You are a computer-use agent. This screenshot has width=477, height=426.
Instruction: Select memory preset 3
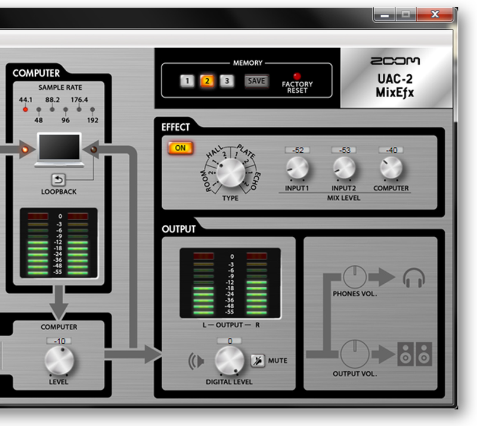tap(226, 80)
